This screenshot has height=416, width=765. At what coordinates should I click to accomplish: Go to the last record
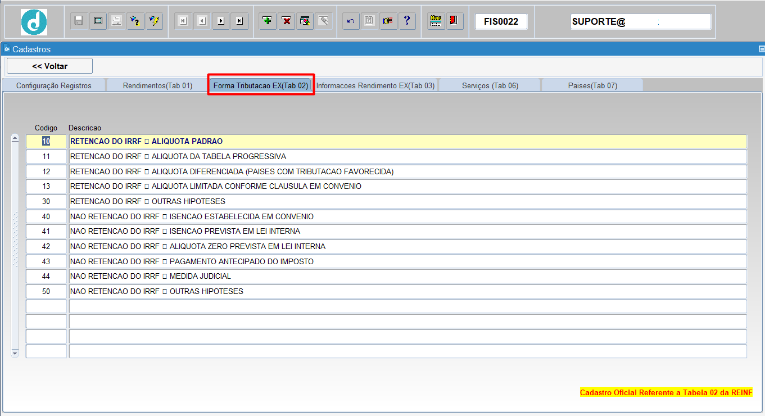coord(239,21)
